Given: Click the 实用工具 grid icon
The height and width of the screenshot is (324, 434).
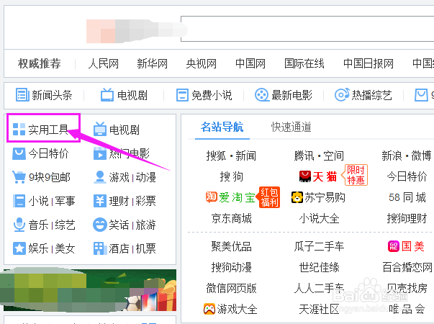Looking at the screenshot, I should pos(19,130).
